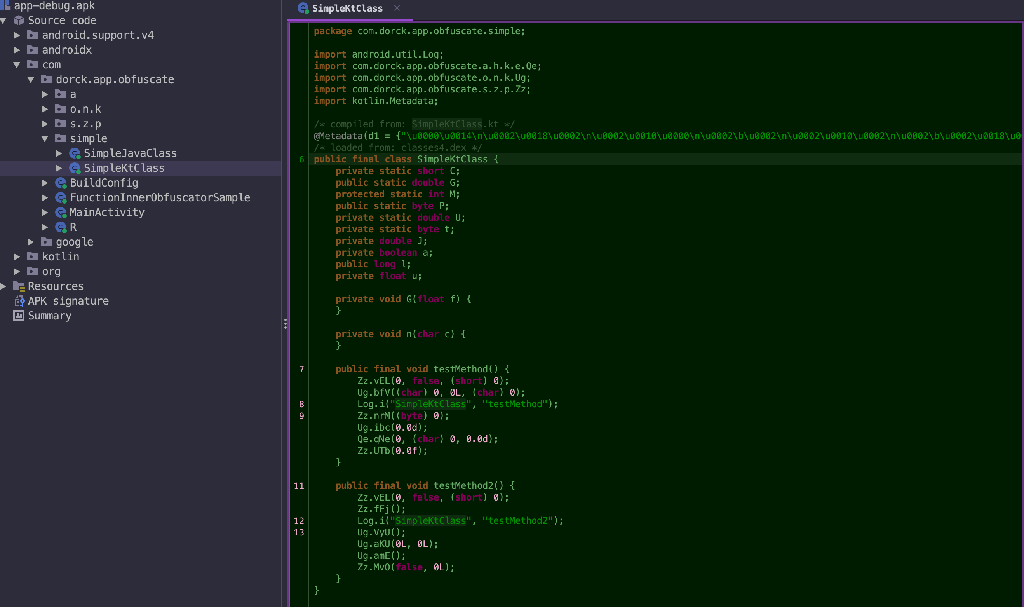Expand the 'dorck.app.obfuscate' package
This screenshot has width=1024, height=607.
[29, 80]
